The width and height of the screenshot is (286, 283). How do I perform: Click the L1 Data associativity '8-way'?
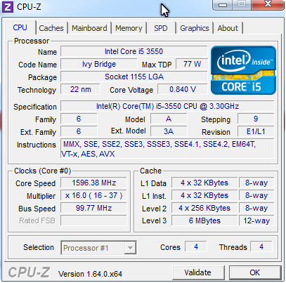[x=256, y=183]
